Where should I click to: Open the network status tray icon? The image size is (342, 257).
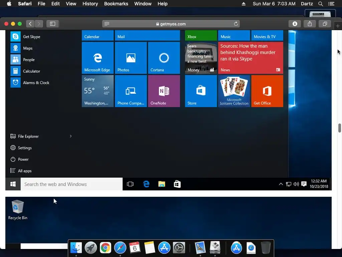pyautogui.click(x=289, y=184)
